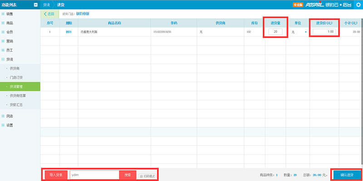Image resolution: width=363 pixels, height=181 pixels.
Task: Open the 单位 dropdown arrow
Action: click(x=306, y=32)
